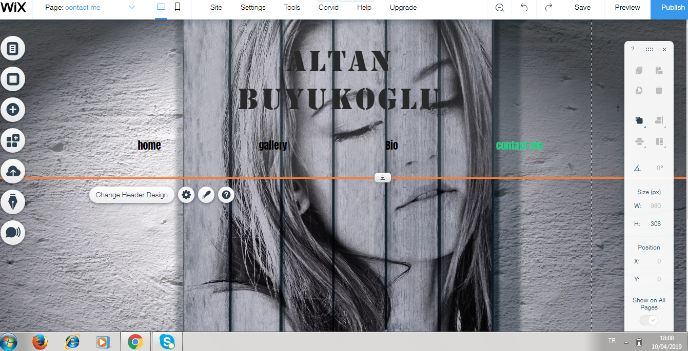Click the Preview button
The height and width of the screenshot is (351, 688).
[627, 8]
